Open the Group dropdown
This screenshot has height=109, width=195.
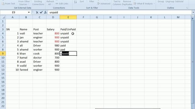click(x=161, y=3)
